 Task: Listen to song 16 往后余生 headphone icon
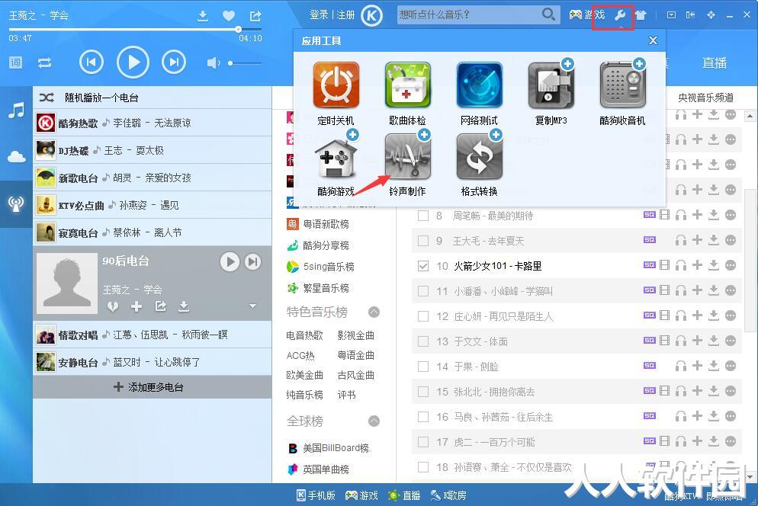coord(681,416)
